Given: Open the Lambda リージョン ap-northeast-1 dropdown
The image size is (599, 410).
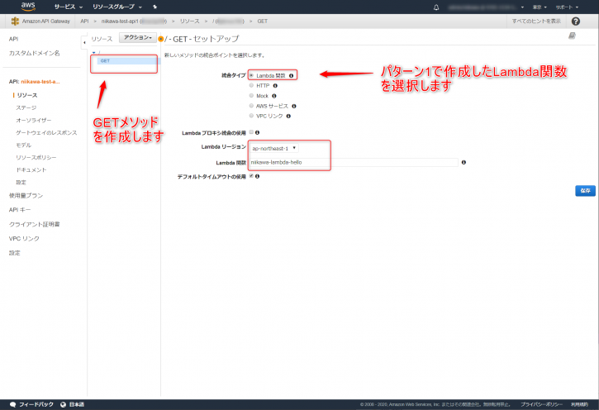Looking at the screenshot, I should (274, 148).
